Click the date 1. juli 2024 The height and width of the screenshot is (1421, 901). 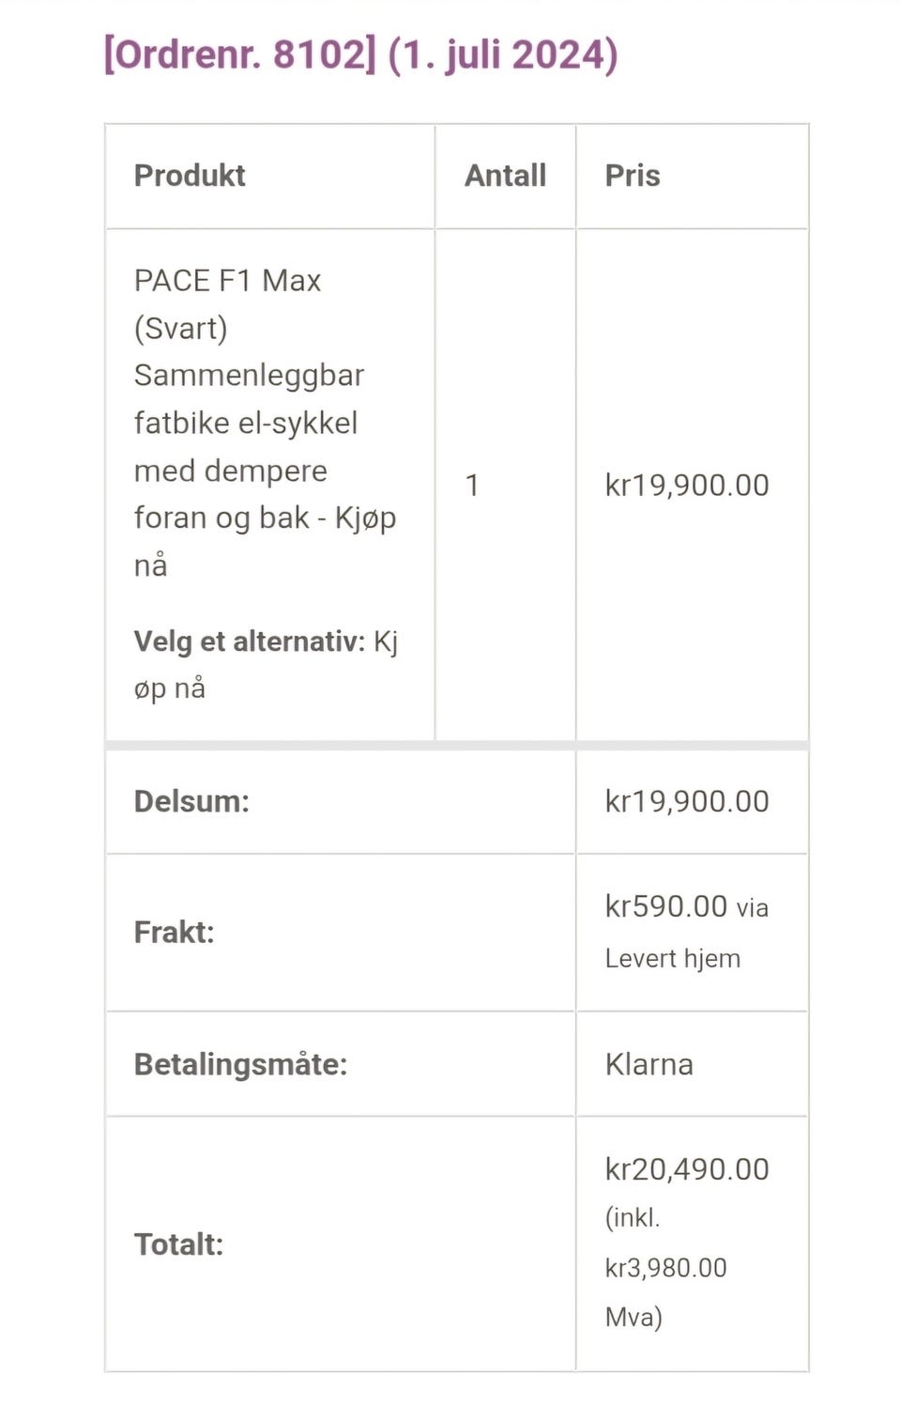pos(502,54)
